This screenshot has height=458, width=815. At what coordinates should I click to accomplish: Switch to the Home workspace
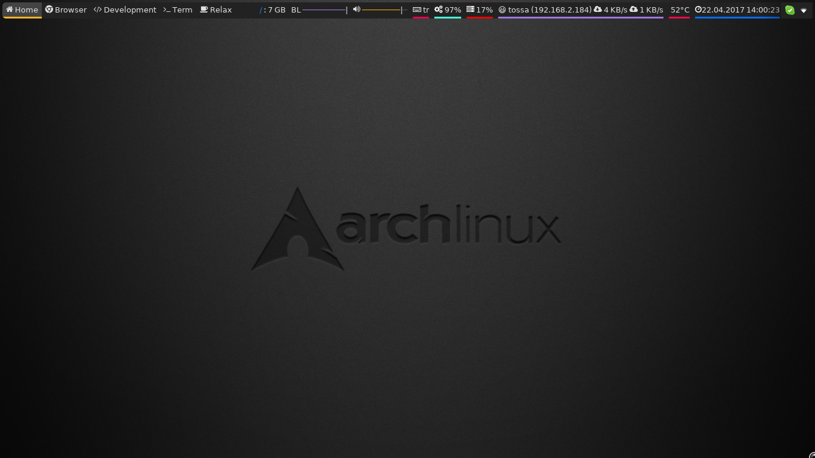tap(22, 10)
